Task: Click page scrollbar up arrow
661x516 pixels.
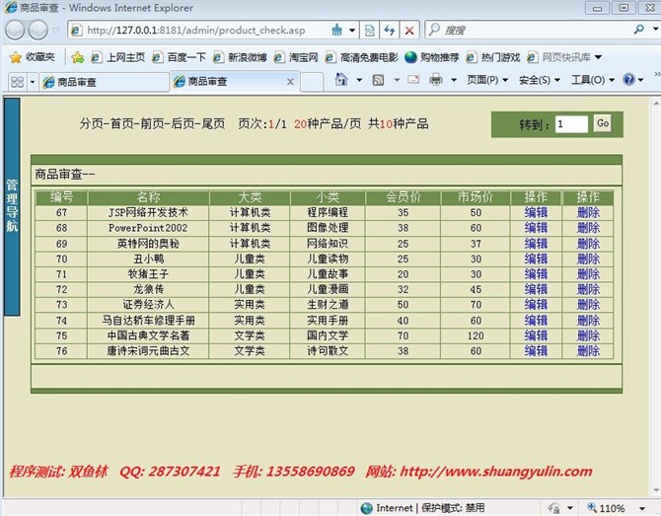Action: (x=656, y=103)
